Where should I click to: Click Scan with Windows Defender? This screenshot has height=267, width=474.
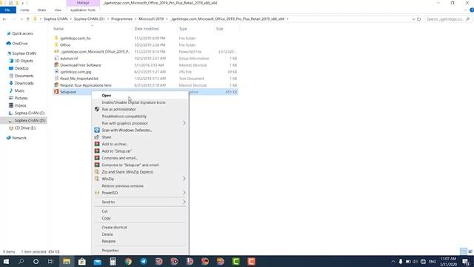(x=127, y=131)
